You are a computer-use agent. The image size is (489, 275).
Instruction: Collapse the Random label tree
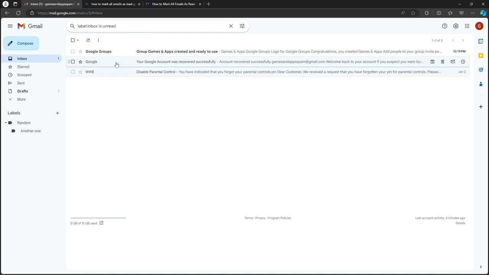coord(6,123)
